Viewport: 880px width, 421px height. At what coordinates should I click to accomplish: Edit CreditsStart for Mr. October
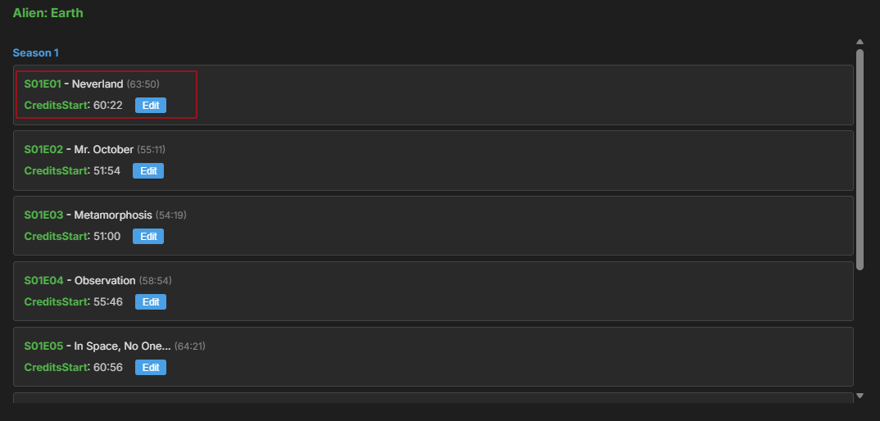[x=148, y=171]
